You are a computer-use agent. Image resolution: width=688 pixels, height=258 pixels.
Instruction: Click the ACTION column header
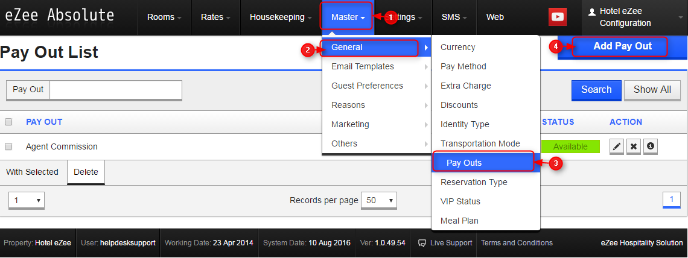point(626,122)
